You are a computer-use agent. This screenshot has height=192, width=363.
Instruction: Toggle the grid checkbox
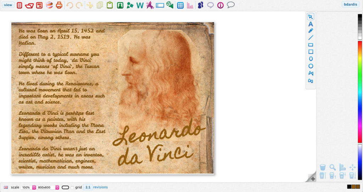[x=72, y=187]
